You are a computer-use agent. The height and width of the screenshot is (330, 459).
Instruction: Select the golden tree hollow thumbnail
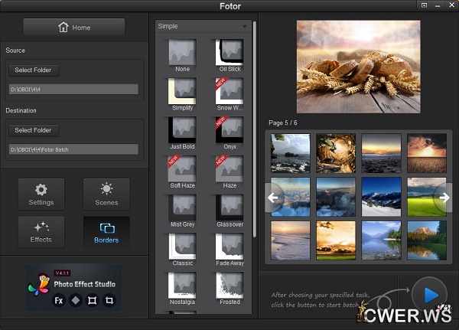tap(336, 153)
